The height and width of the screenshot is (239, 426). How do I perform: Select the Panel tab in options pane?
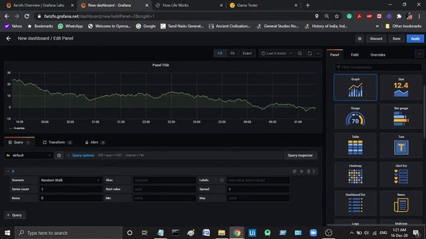[334, 54]
